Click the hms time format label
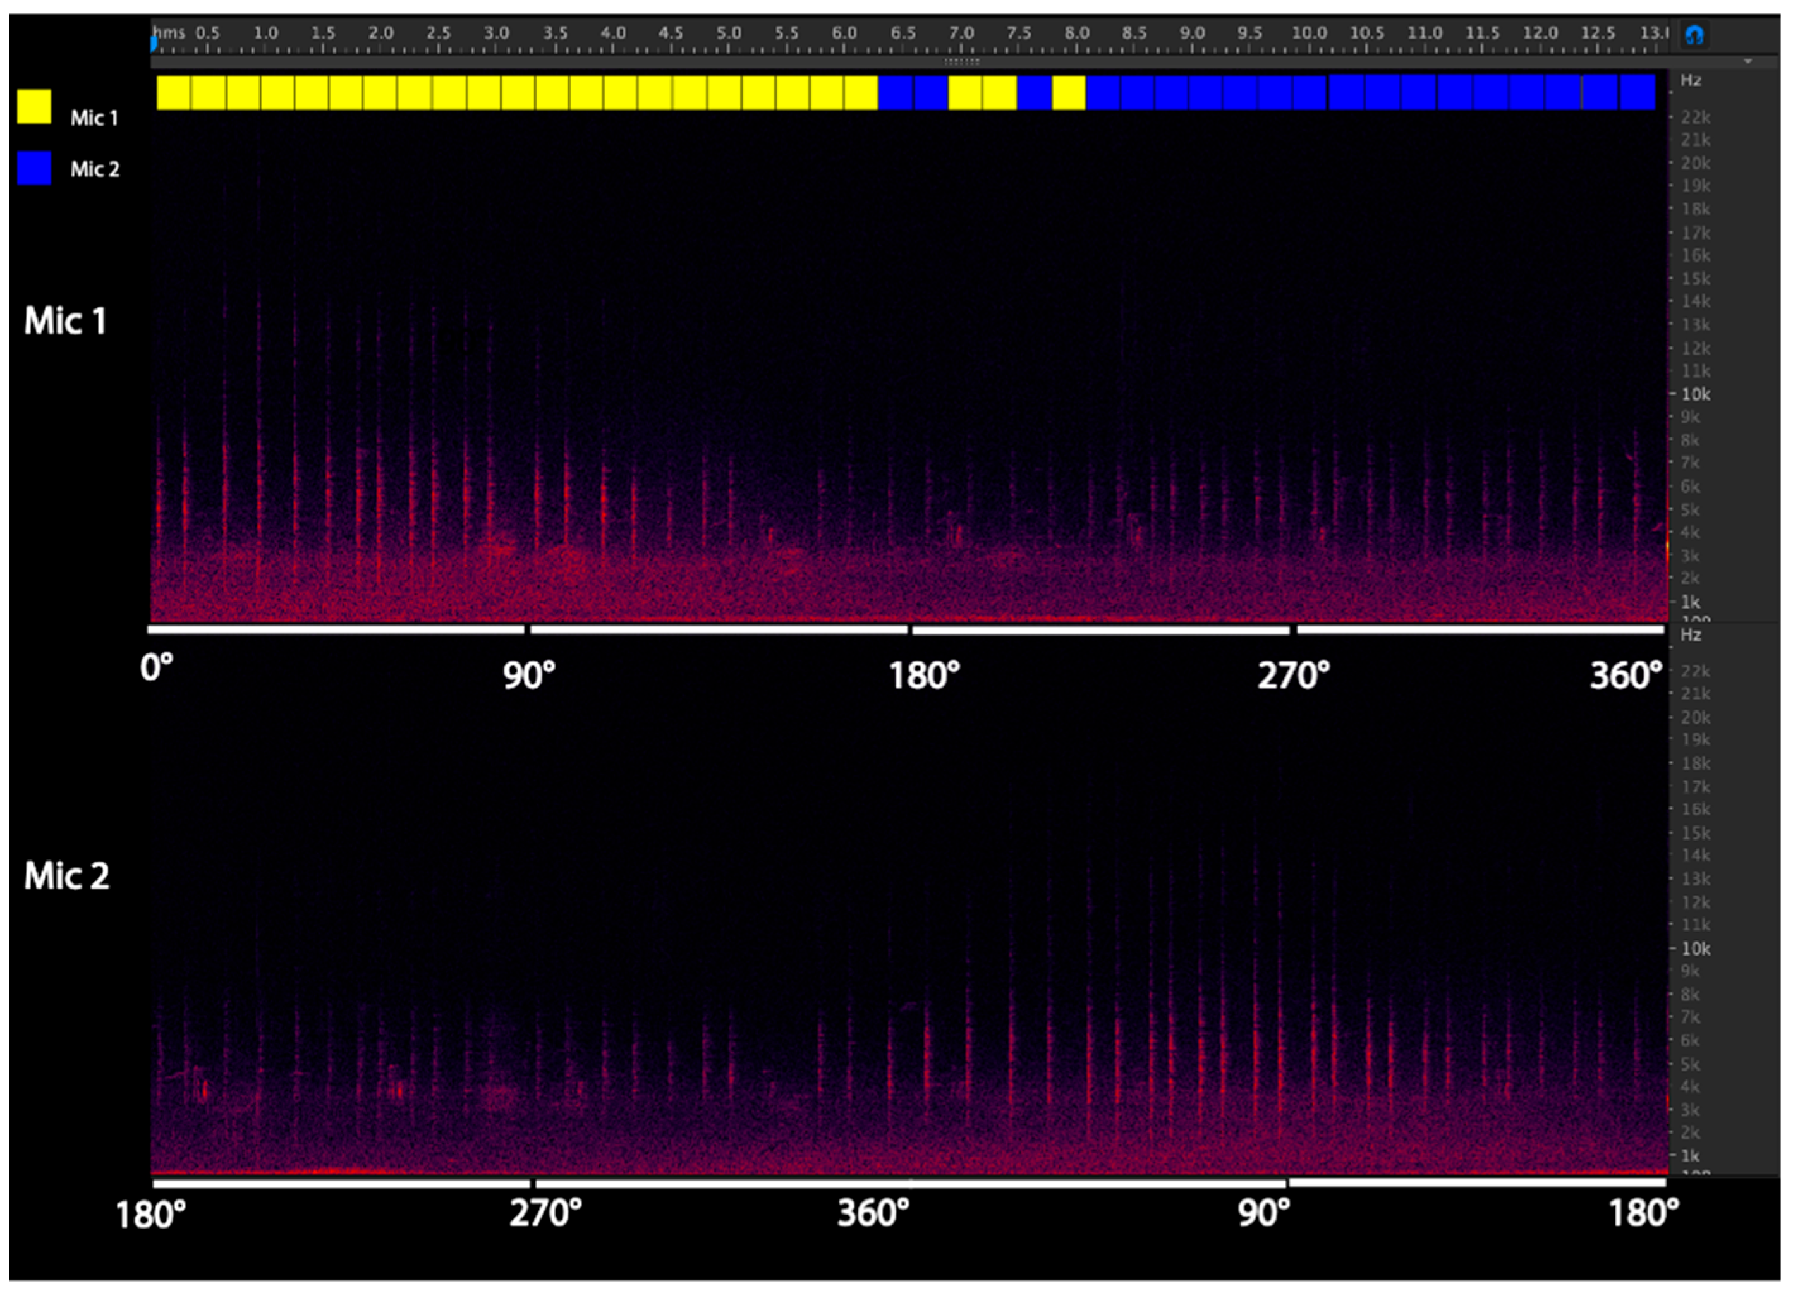The image size is (1793, 1293). point(169,33)
